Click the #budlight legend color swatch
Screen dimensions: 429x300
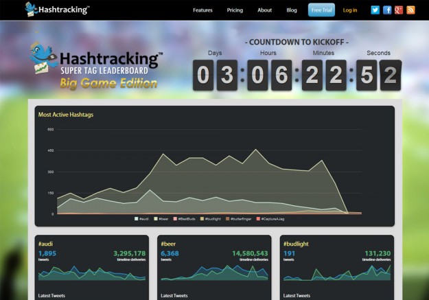click(202, 218)
